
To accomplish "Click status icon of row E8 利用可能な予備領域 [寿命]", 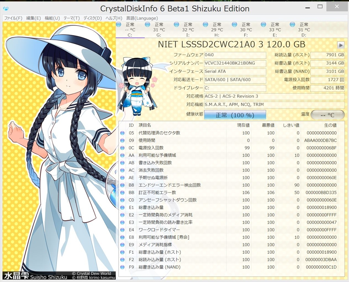I will click(x=122, y=237).
